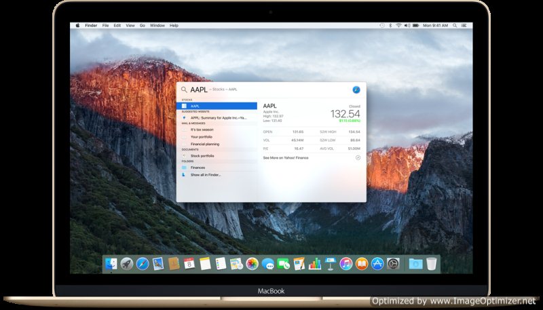Viewport: 543px width, 310px height.
Task: Open Pages app in dock
Action: pos(299,264)
